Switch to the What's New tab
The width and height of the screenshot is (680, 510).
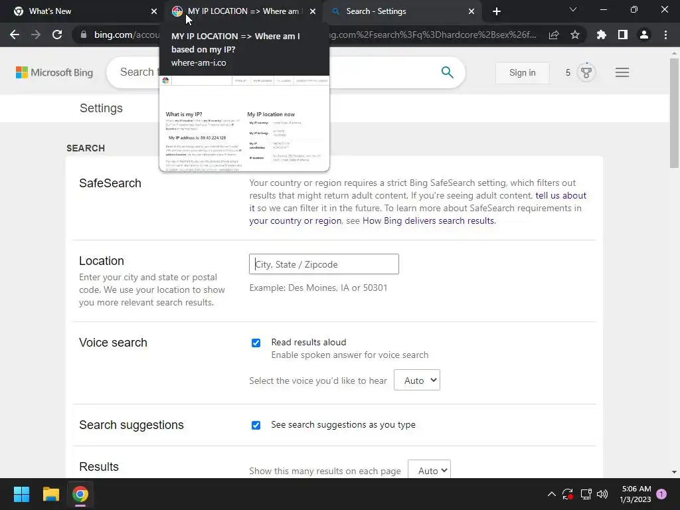(x=82, y=11)
